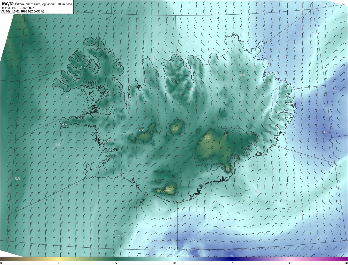The width and height of the screenshot is (348, 265).
Task: Click the 4.3 value below the title box
Action: (20, 16)
